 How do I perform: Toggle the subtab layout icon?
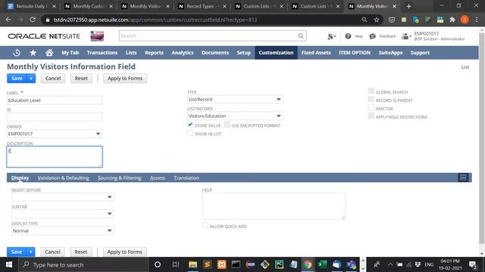point(463,178)
